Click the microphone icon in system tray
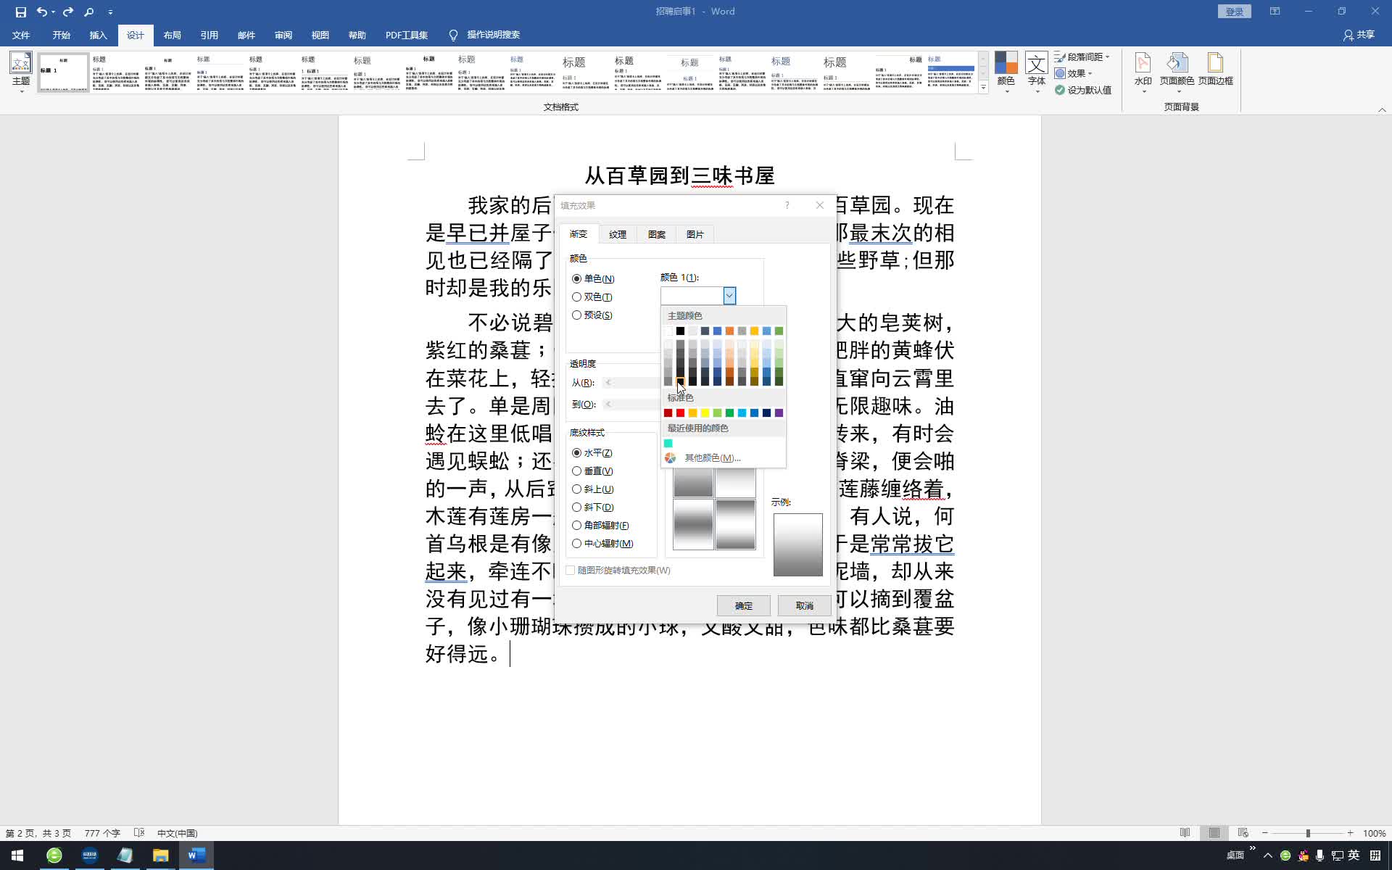Screen dimensions: 1392x870 click(1320, 855)
